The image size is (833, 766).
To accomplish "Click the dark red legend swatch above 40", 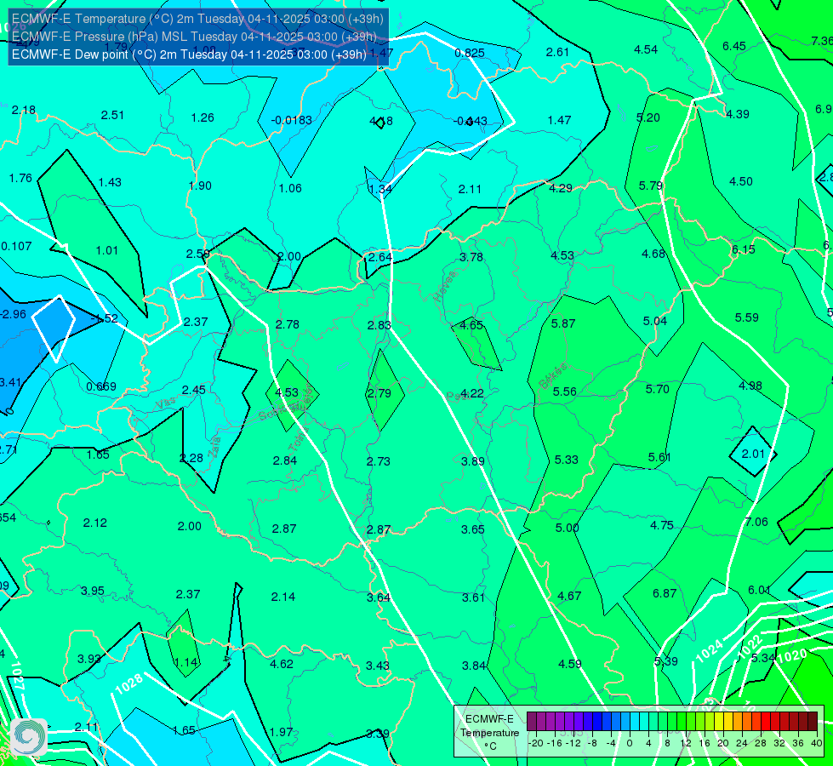I will point(813,722).
